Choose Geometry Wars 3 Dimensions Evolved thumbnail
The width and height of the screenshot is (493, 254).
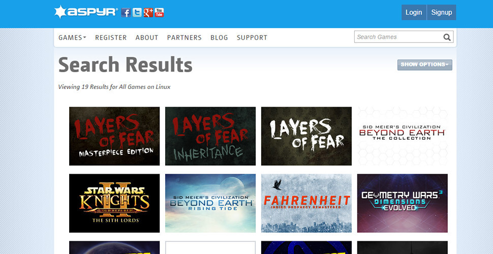point(402,203)
